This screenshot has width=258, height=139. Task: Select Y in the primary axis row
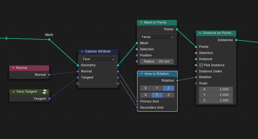[x=157, y=88]
